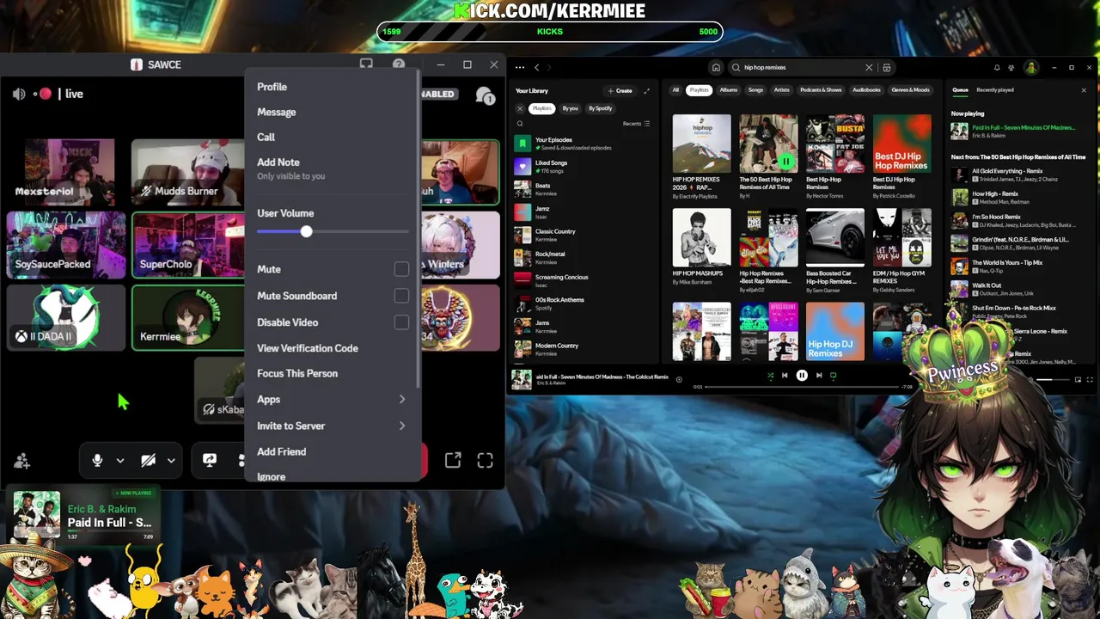This screenshot has width=1100, height=619.
Task: Select View Verification Code menu entry
Action: coord(331,348)
